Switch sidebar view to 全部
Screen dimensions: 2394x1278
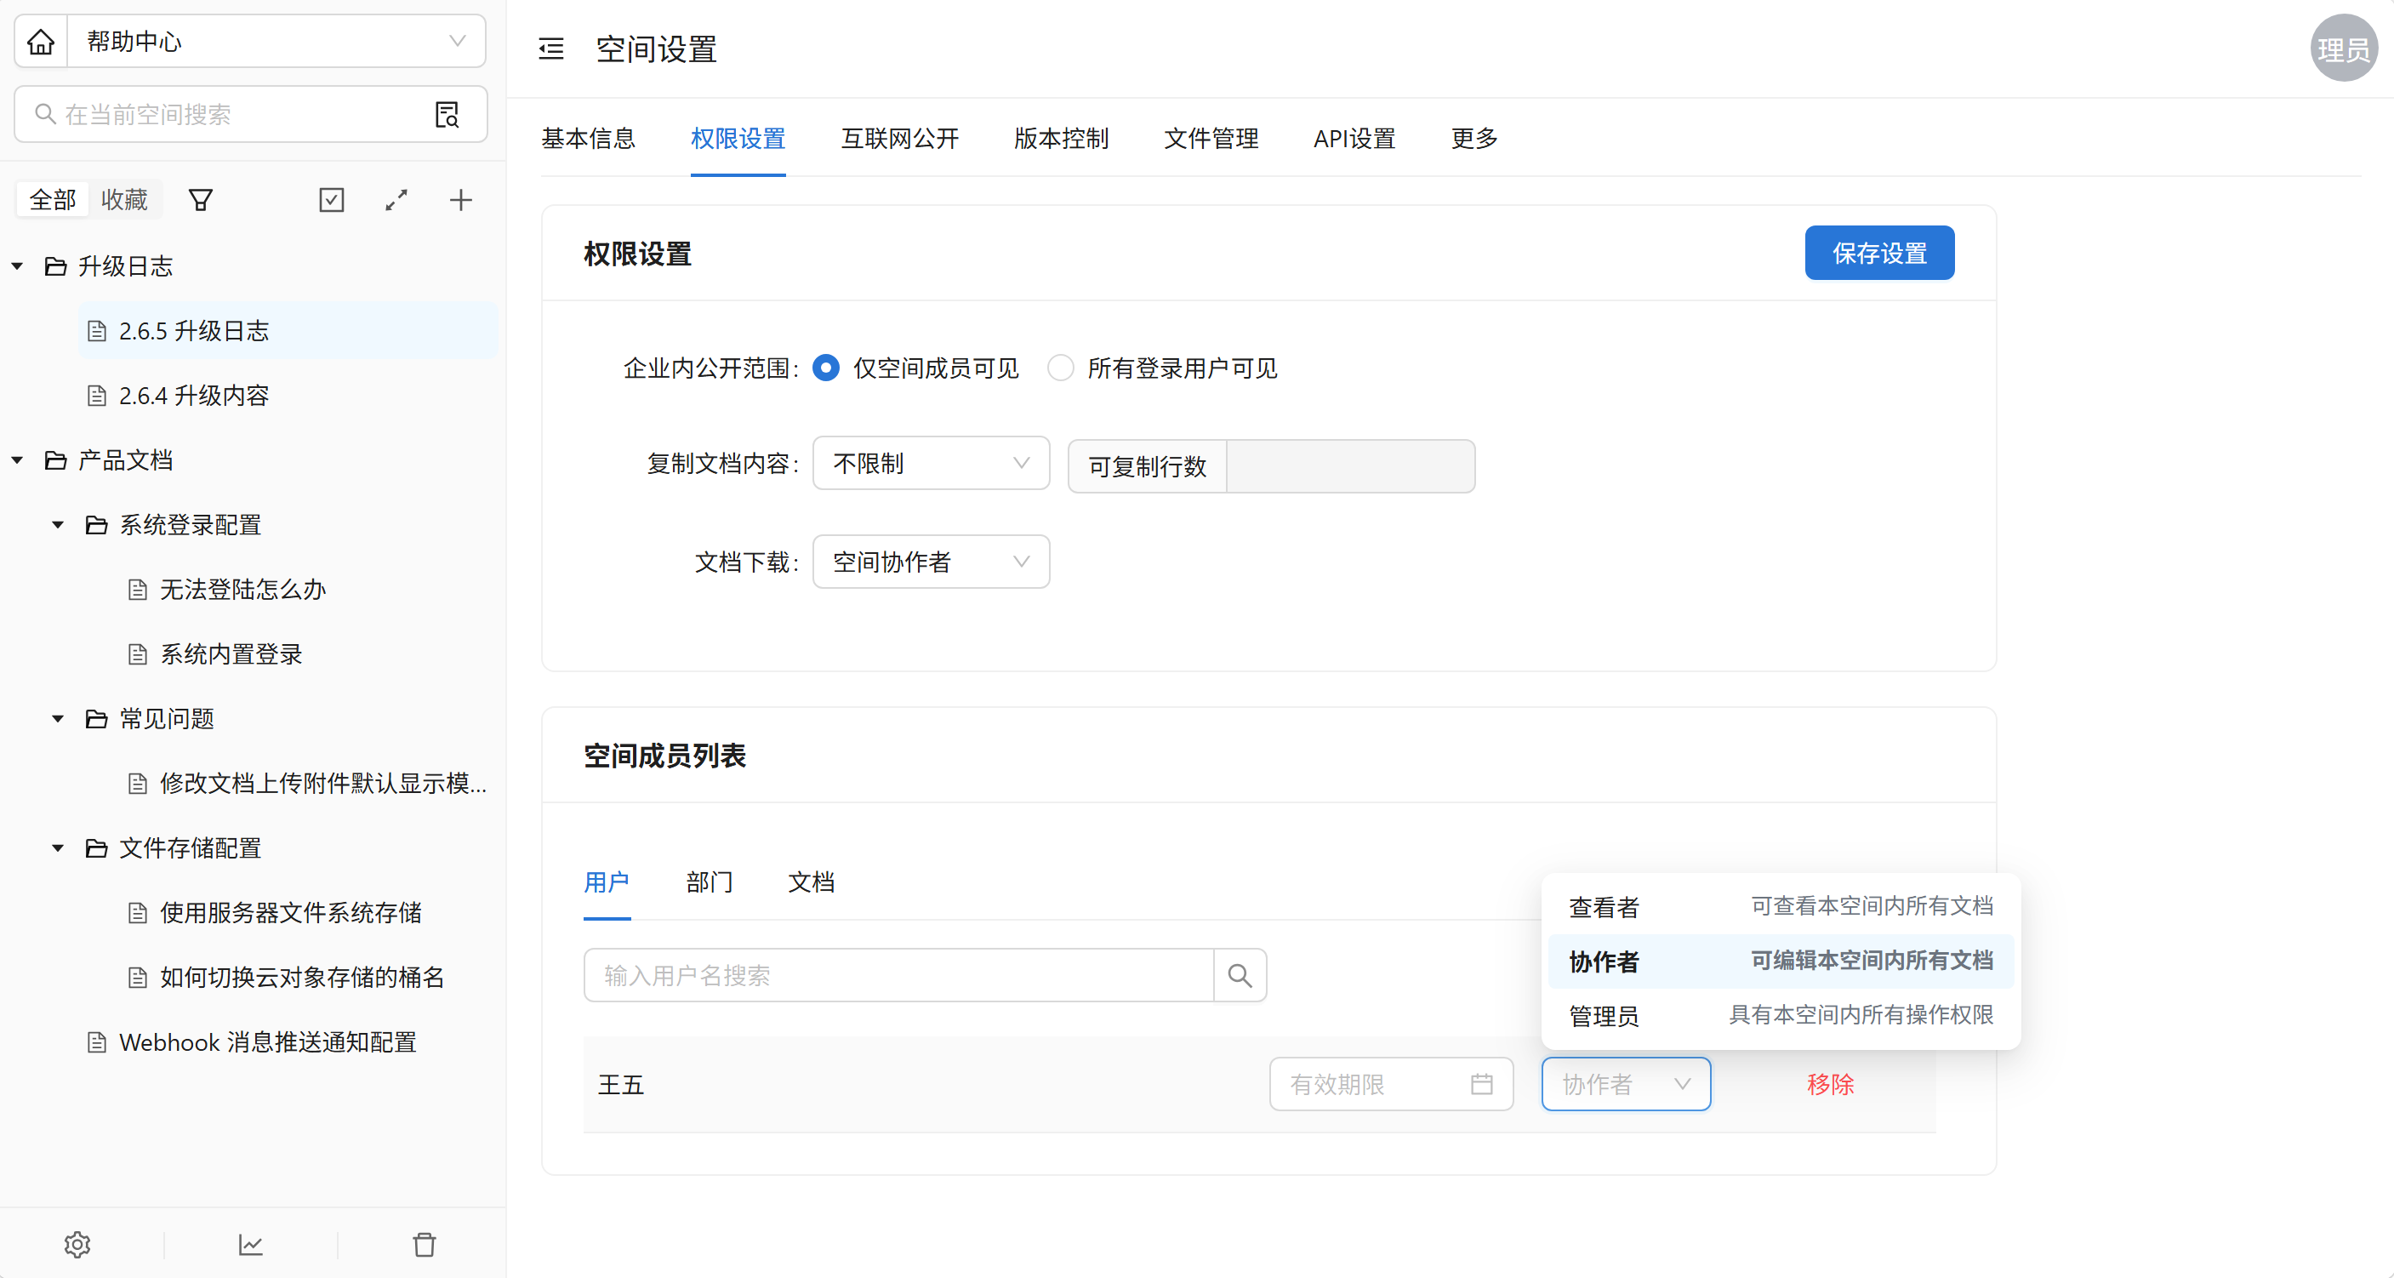pyautogui.click(x=53, y=200)
